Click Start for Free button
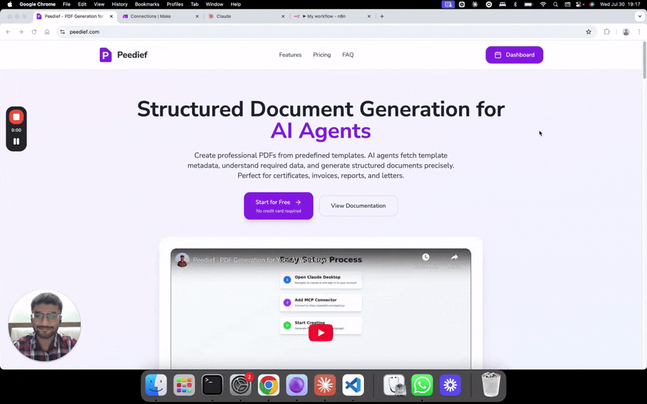The height and width of the screenshot is (404, 647). (279, 206)
